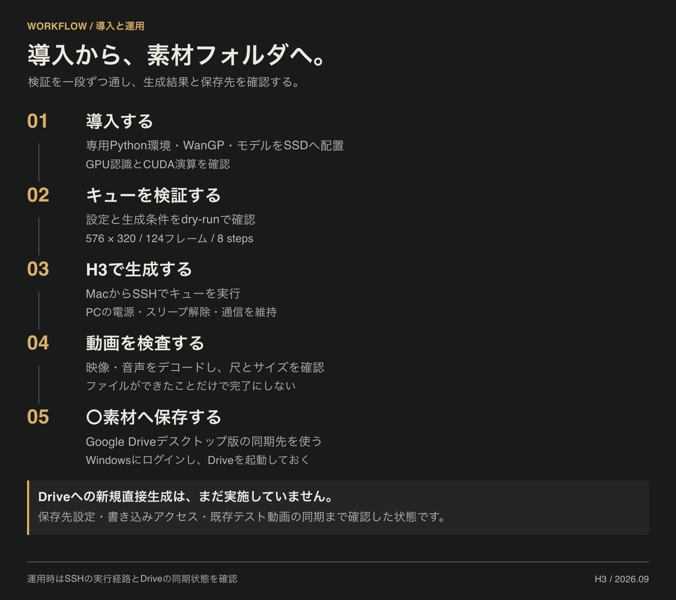Click the line 'Windowsにログインし、Driveを起動しておく'

pos(198,460)
